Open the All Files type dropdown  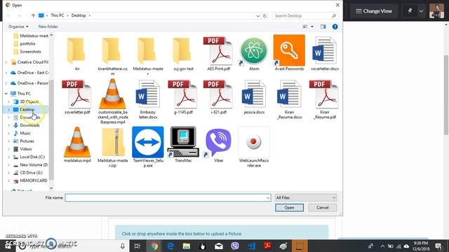pyautogui.click(x=306, y=197)
